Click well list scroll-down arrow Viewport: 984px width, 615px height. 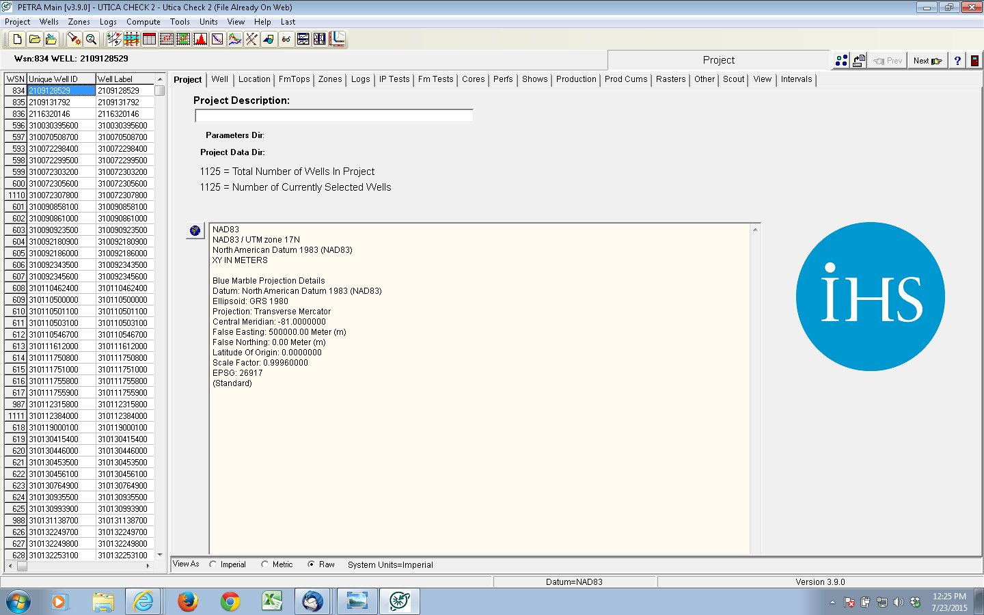(160, 555)
